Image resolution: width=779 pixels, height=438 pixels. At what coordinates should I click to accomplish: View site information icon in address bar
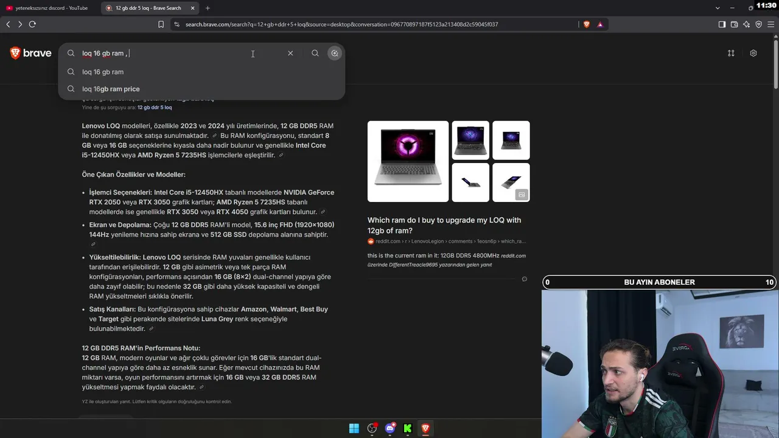[176, 24]
